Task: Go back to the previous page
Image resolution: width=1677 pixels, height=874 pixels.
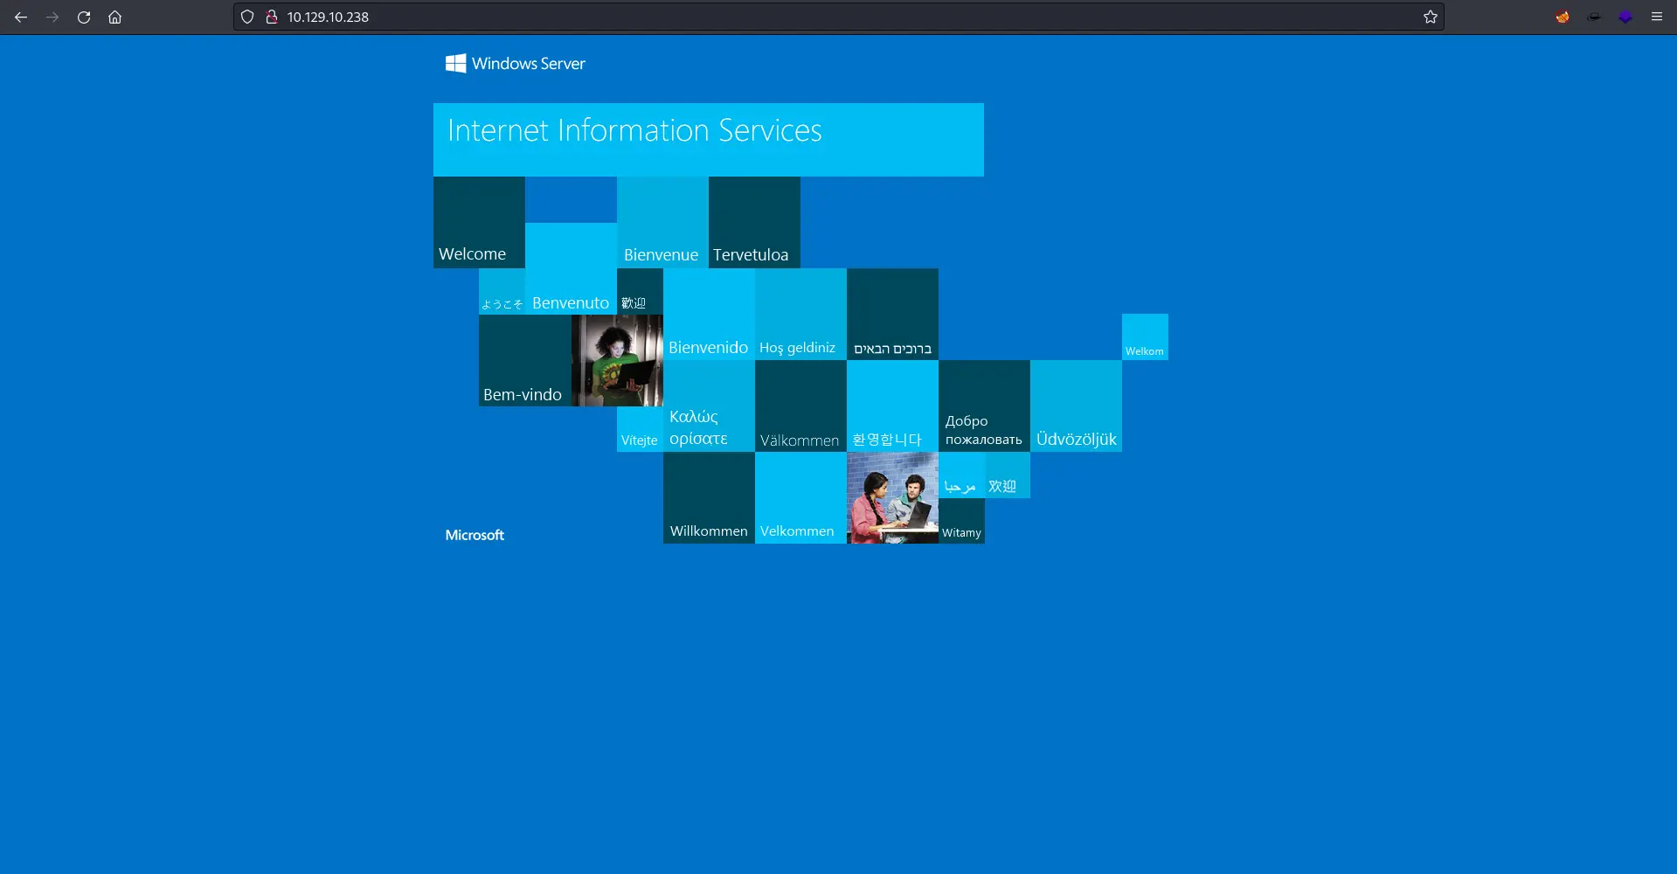Action: click(x=21, y=17)
